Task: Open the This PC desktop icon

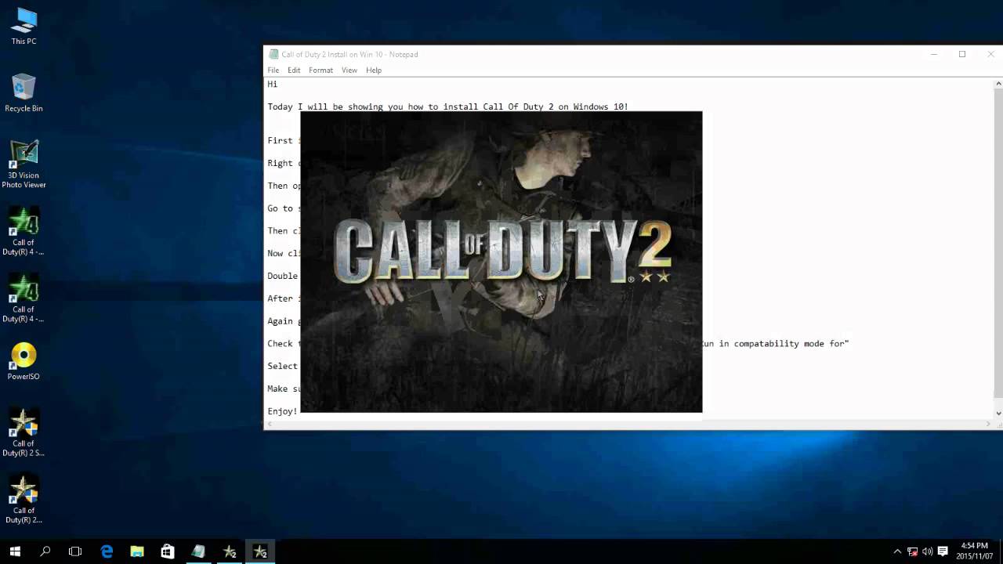Action: click(x=24, y=26)
